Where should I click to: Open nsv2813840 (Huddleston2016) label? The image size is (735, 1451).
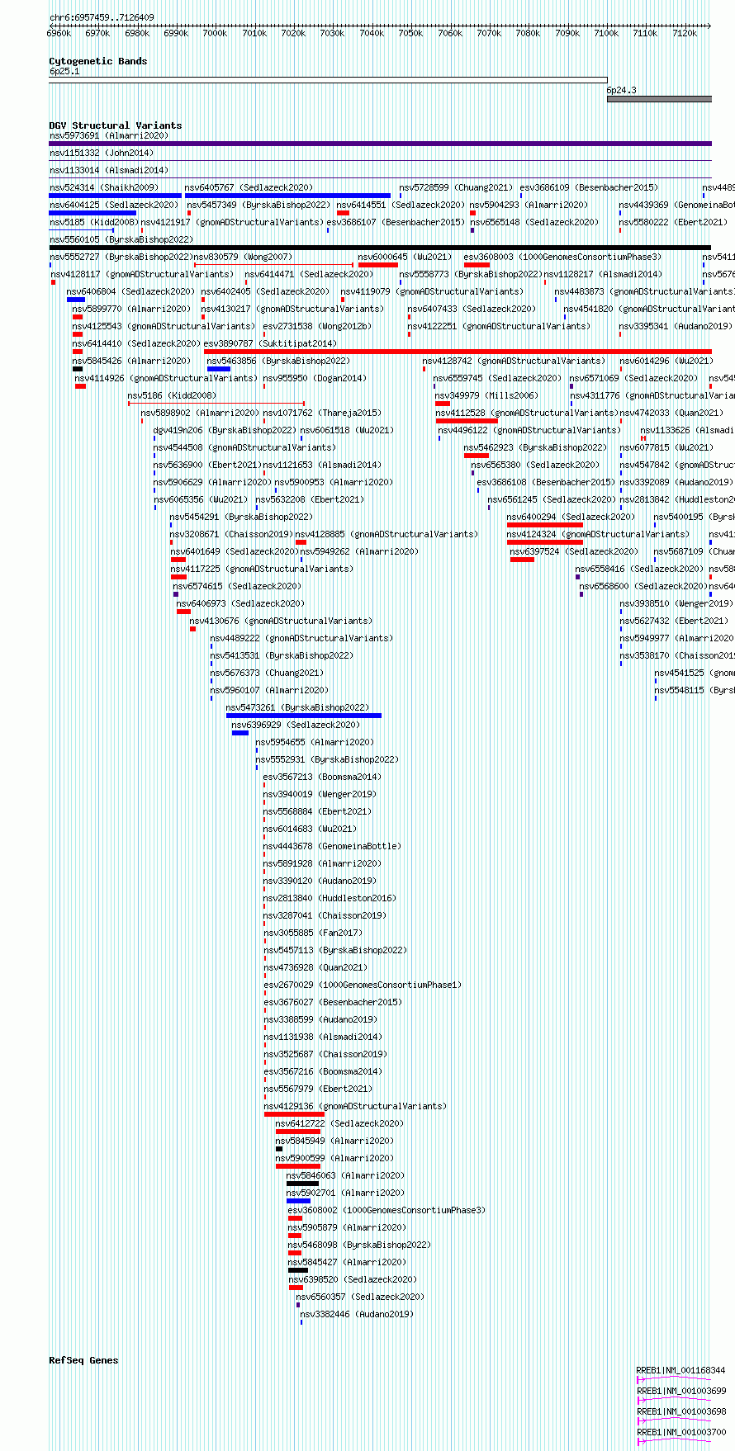[x=330, y=898]
